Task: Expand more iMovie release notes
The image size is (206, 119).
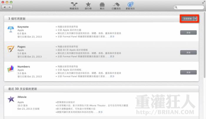Action: pos(101,112)
